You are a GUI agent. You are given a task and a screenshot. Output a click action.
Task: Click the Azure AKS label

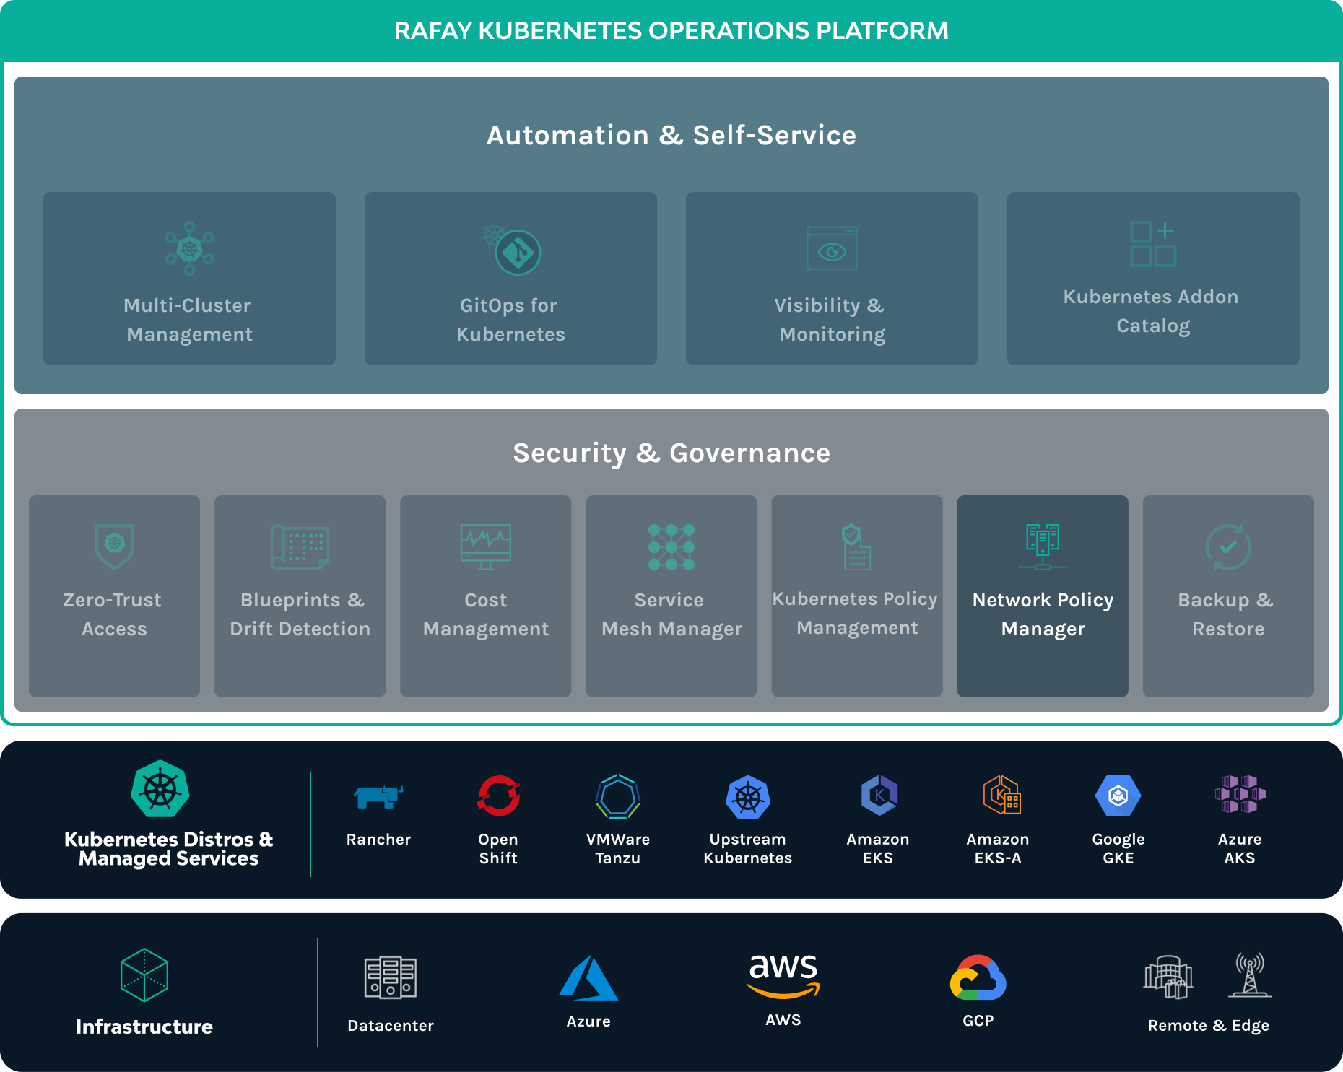click(1240, 849)
